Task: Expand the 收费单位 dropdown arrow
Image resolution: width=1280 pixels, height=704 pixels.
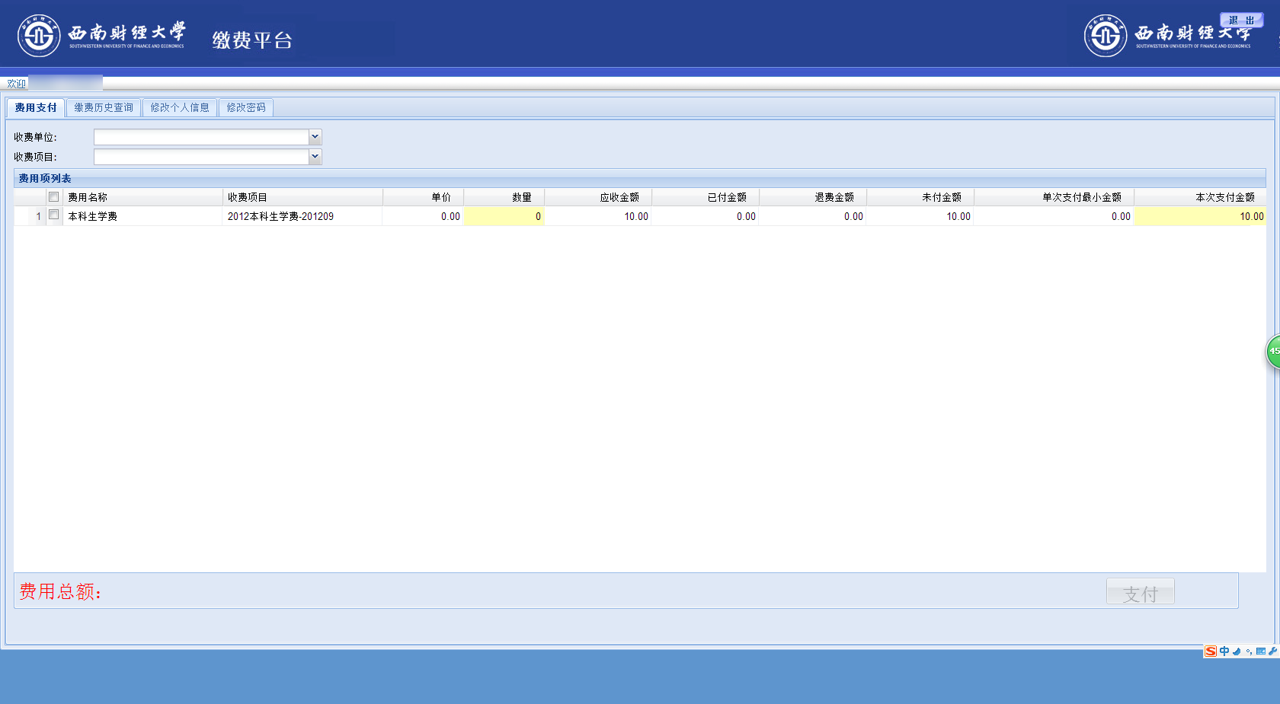Action: [315, 137]
